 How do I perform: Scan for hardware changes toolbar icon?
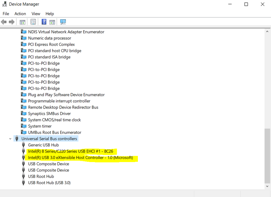coord(63,22)
